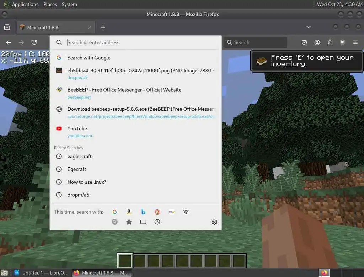Select Search with Google suggestion
The image size is (364, 277).
tap(135, 58)
